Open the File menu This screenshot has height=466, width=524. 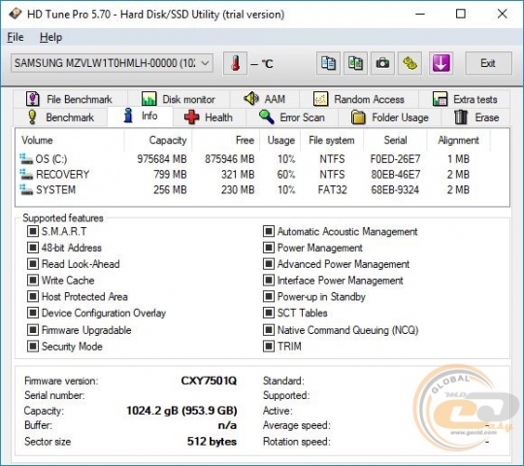tap(16, 37)
